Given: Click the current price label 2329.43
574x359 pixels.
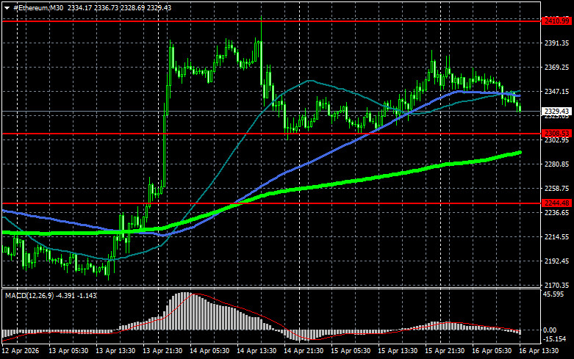Looking at the screenshot, I should click(557, 111).
